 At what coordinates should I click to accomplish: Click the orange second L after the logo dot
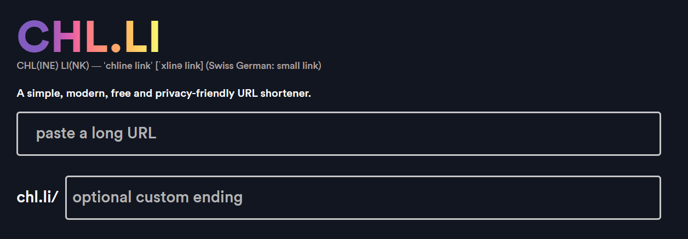click(x=135, y=37)
